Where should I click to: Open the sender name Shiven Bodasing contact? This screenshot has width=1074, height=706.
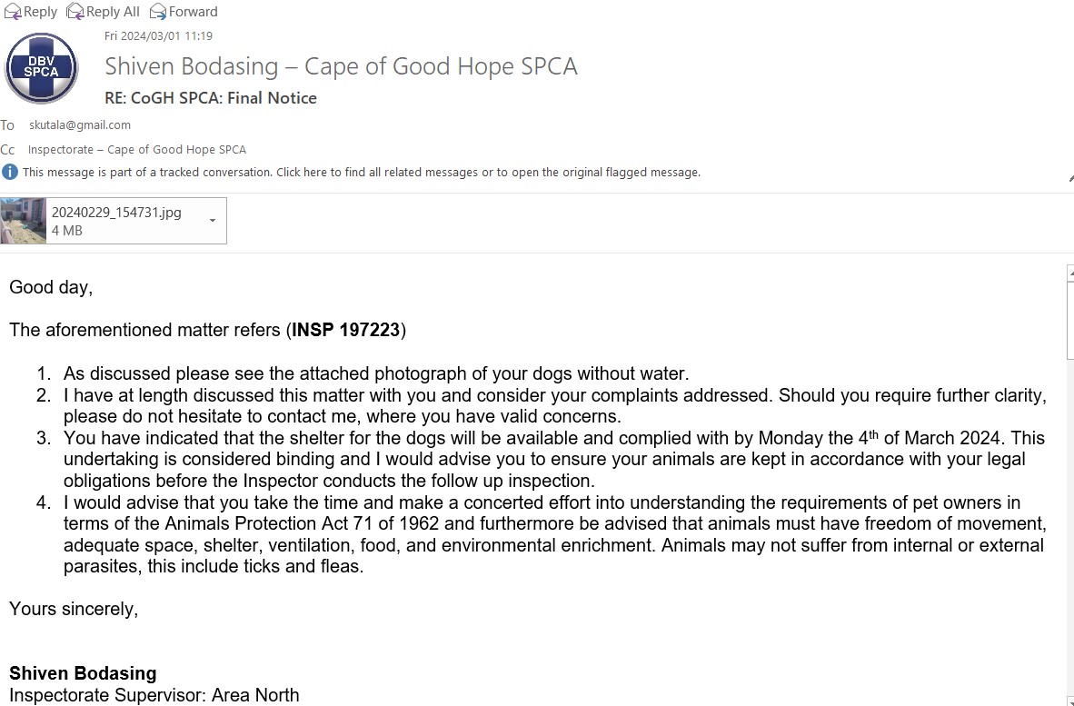click(x=191, y=66)
